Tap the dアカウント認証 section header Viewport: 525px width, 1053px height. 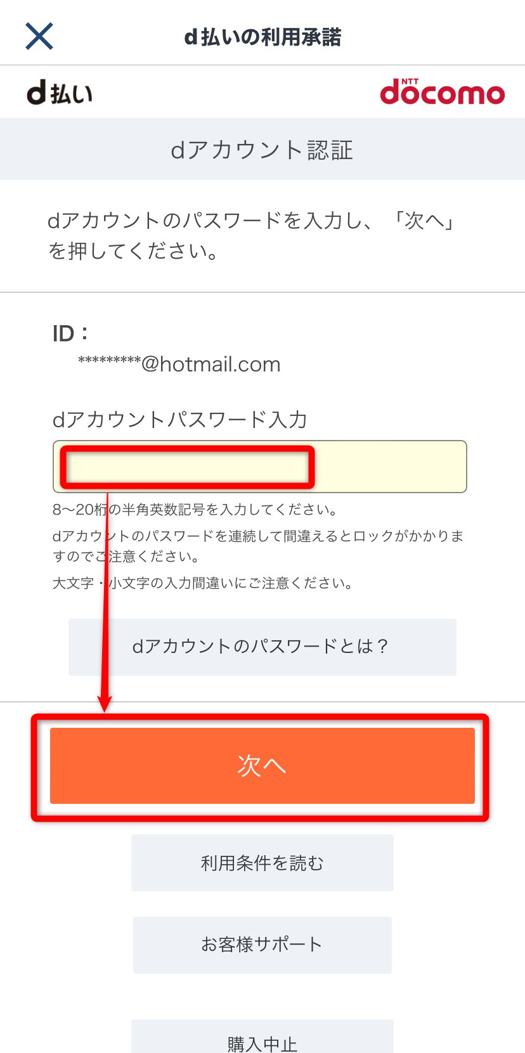pyautogui.click(x=262, y=150)
